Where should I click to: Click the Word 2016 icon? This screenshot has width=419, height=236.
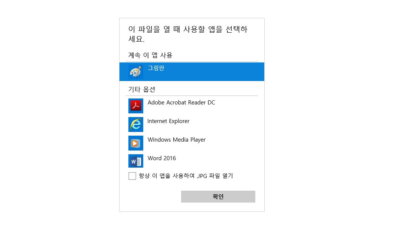[x=136, y=161]
